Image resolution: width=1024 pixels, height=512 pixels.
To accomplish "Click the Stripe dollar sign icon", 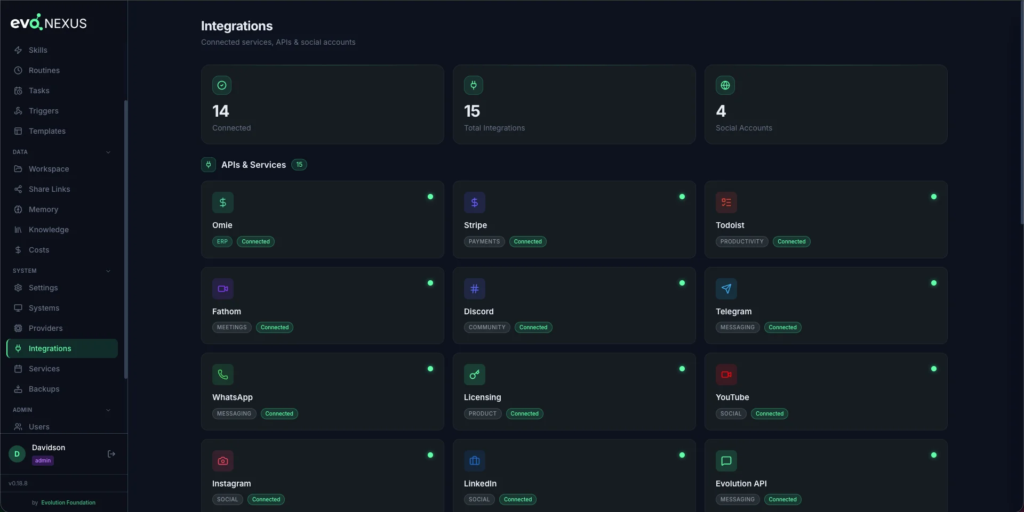I will [475, 202].
